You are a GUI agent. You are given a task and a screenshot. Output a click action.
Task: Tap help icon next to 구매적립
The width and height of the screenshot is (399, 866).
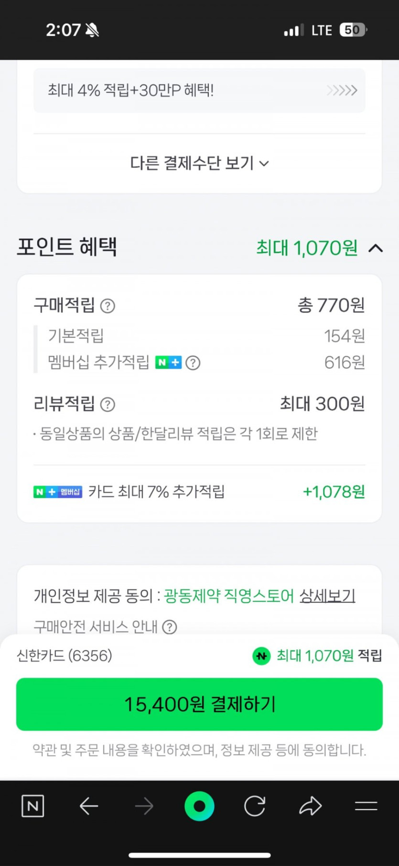tap(108, 306)
